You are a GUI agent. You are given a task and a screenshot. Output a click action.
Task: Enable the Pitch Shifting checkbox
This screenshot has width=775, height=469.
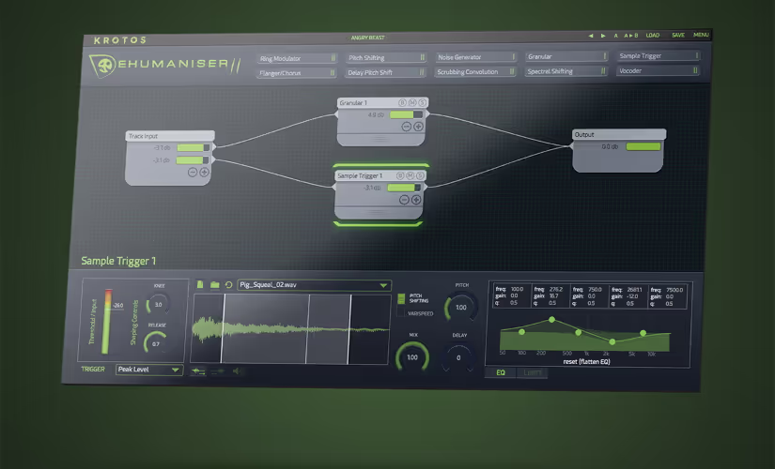coord(402,298)
